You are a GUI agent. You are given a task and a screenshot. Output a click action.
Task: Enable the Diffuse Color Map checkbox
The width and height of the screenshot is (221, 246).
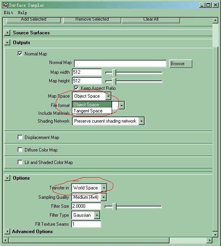click(20, 150)
